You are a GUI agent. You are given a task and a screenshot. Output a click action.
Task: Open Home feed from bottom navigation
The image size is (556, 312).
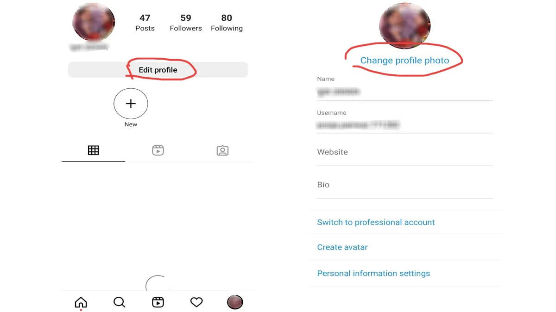pyautogui.click(x=81, y=302)
